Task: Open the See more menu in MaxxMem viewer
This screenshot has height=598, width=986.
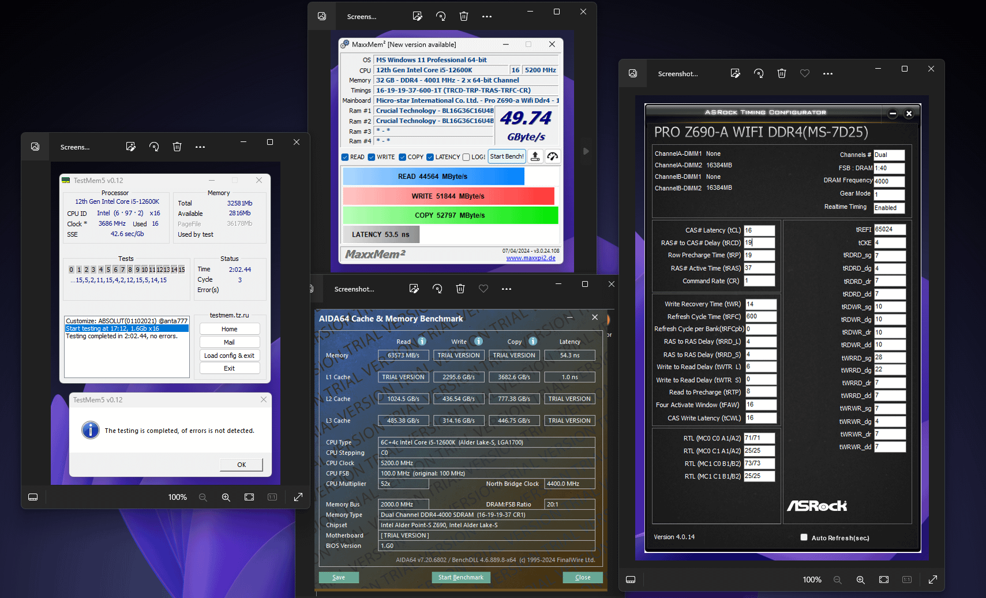Action: click(487, 17)
